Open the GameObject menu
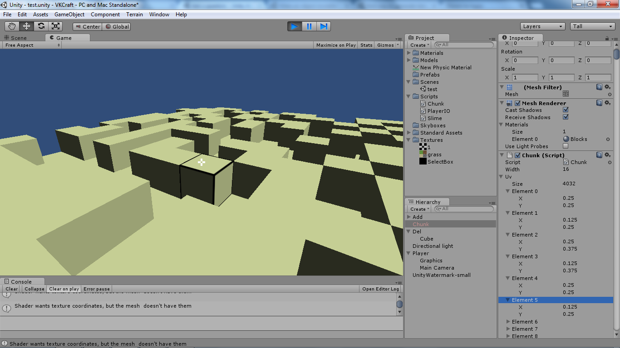The image size is (620, 348). point(69,14)
